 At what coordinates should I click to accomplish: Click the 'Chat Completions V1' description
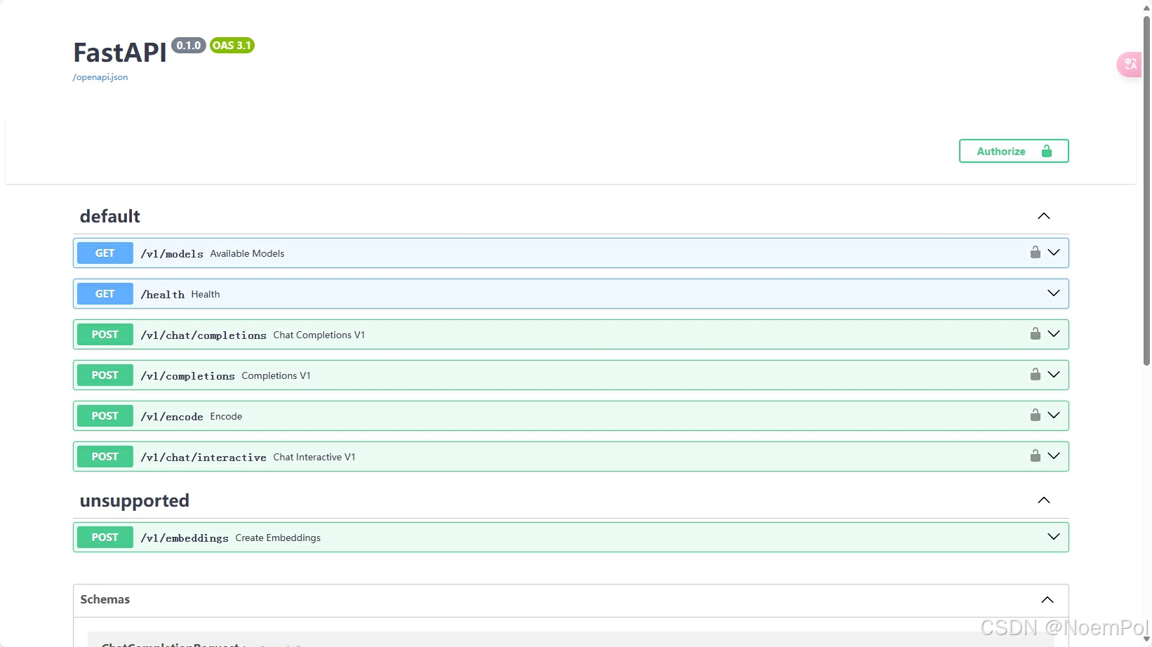[319, 335]
